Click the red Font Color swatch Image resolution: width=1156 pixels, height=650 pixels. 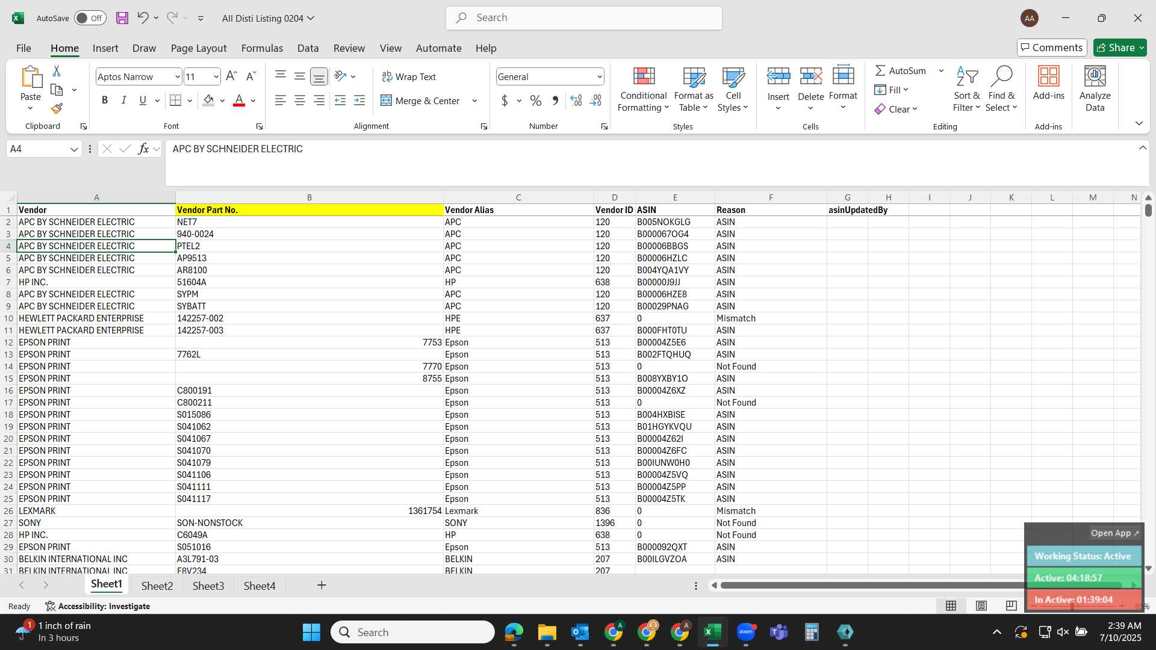(x=239, y=101)
